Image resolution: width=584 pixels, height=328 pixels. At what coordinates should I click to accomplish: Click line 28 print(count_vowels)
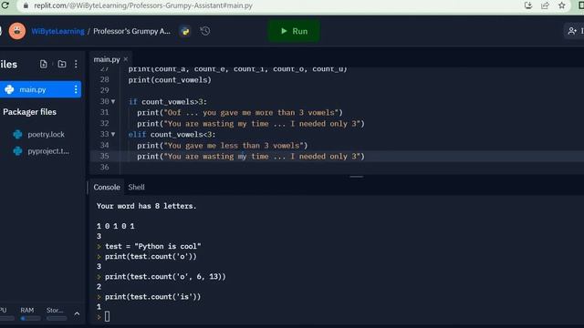pos(170,79)
